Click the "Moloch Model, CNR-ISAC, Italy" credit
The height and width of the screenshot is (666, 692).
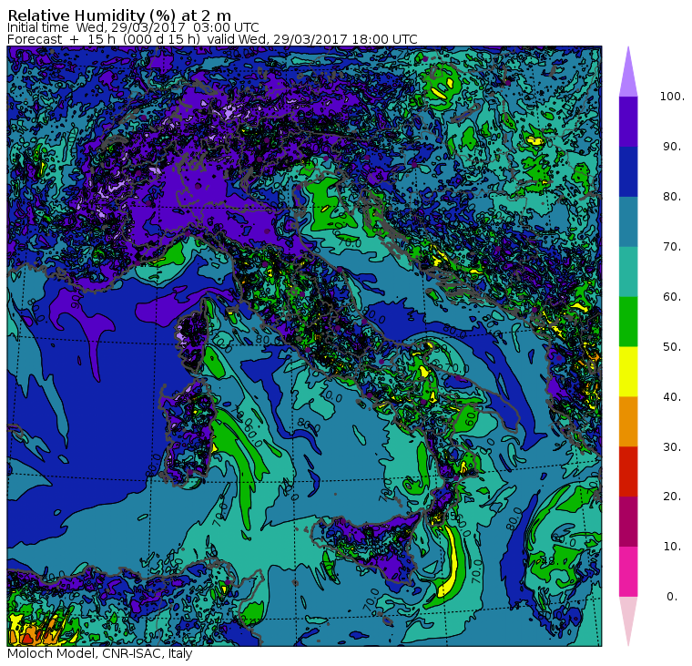coord(100,653)
